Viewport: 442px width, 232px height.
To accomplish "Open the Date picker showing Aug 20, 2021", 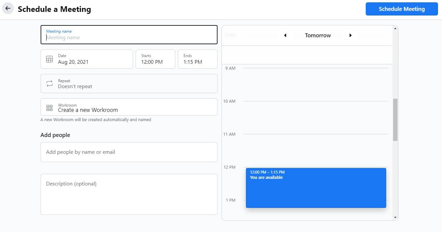I will click(x=87, y=59).
